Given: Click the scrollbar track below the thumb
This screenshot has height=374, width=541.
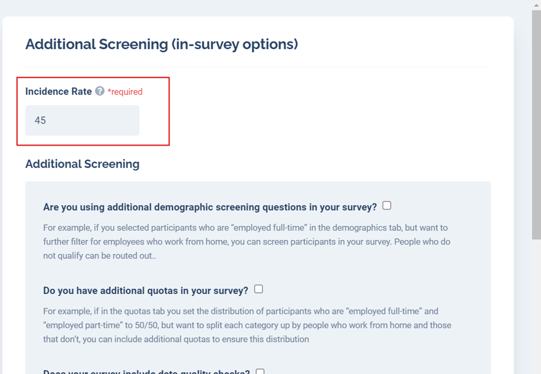Looking at the screenshot, I should point(536,306).
